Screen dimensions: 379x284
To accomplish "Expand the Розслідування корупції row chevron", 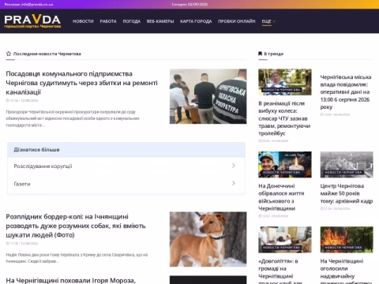I will [234, 166].
